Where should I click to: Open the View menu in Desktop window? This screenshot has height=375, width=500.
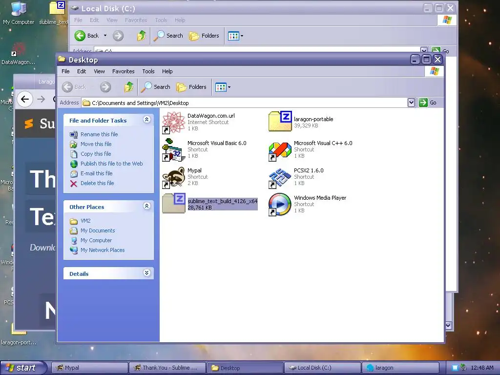click(x=99, y=71)
